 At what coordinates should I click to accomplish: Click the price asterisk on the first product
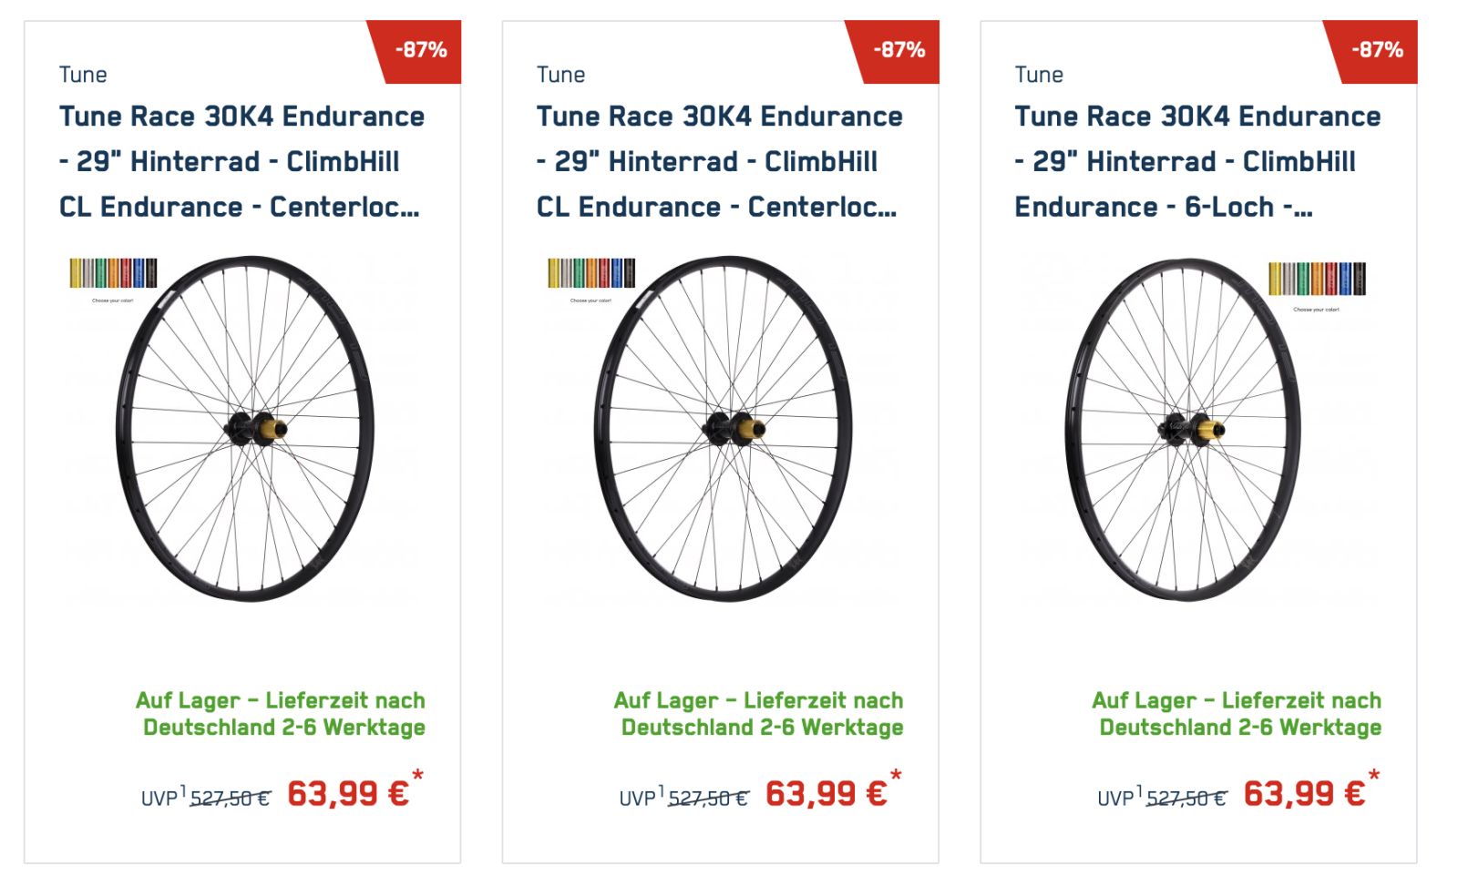(x=417, y=776)
